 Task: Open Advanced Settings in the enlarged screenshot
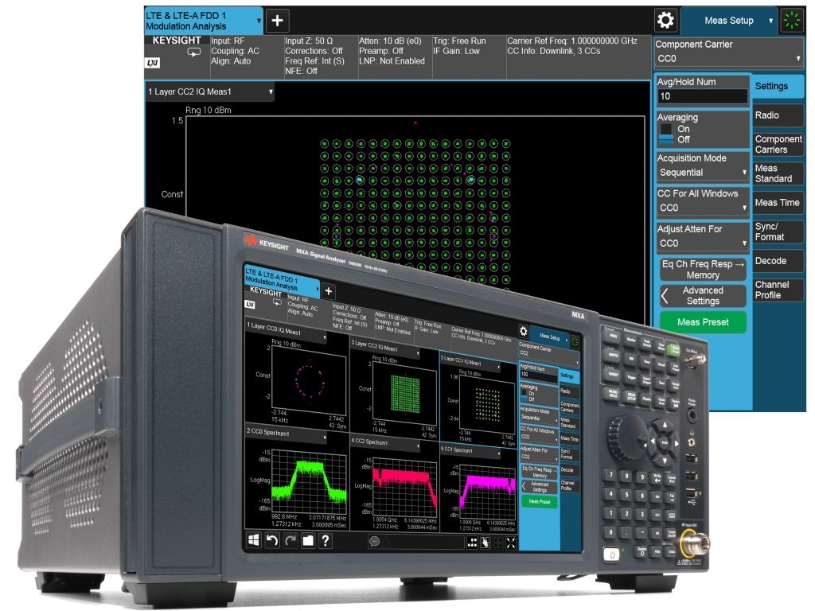[x=703, y=296]
